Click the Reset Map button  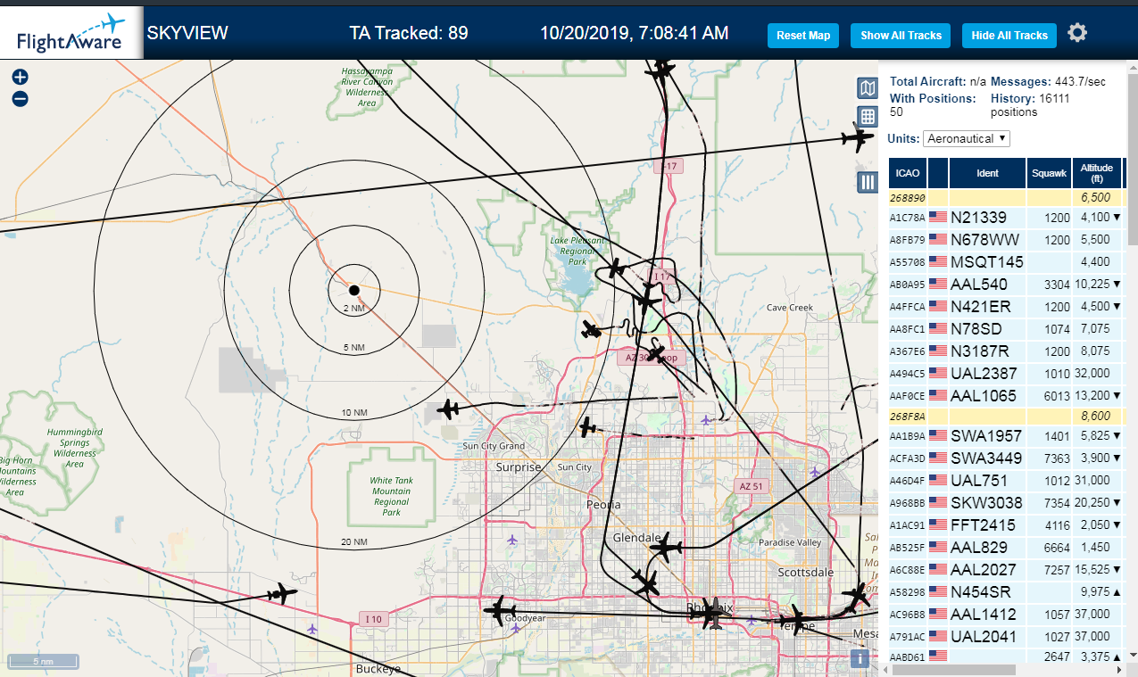[803, 36]
